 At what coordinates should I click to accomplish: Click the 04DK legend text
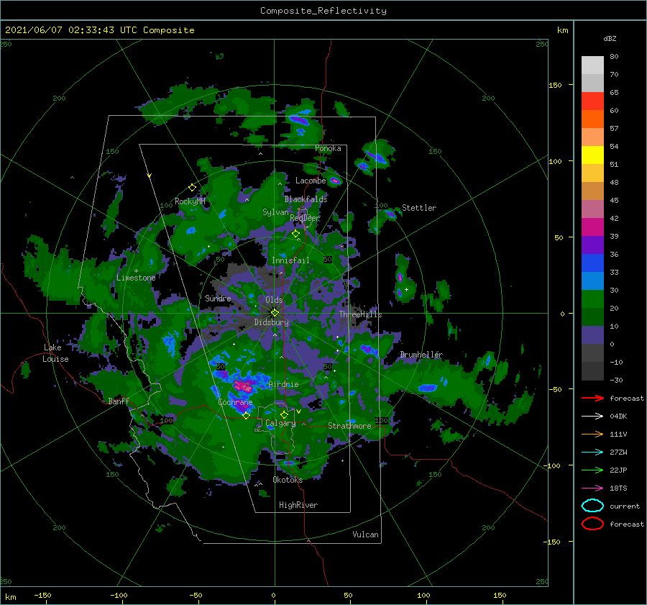618,417
